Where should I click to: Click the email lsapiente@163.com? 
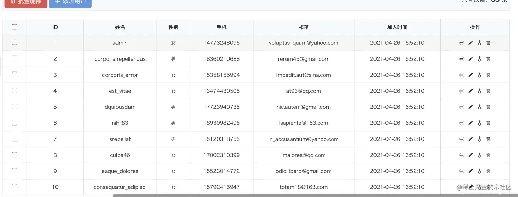point(304,123)
